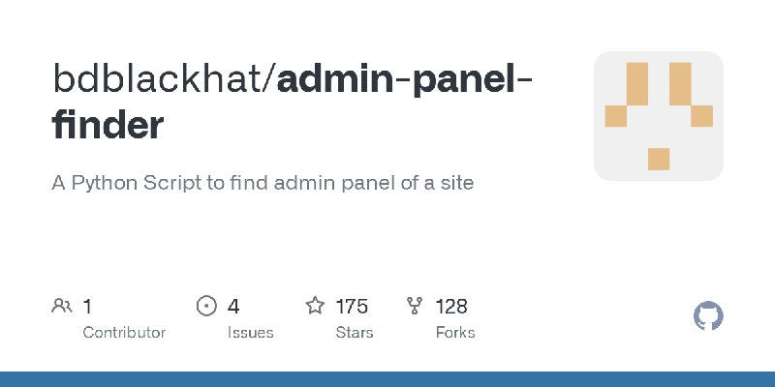
Task: Select the Stars label
Action: pos(355,333)
